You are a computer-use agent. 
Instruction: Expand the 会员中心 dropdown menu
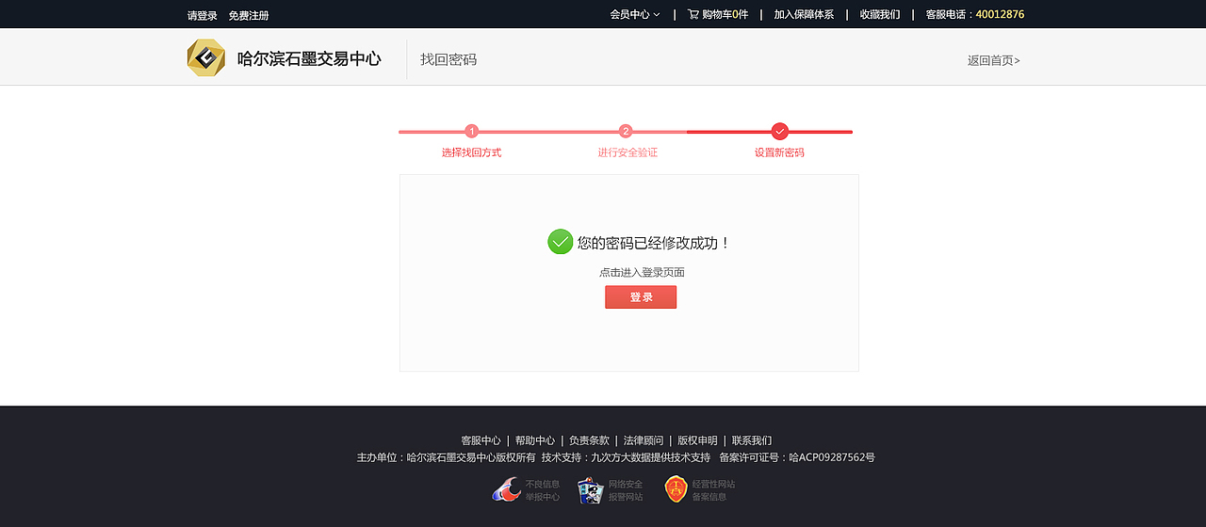click(635, 15)
